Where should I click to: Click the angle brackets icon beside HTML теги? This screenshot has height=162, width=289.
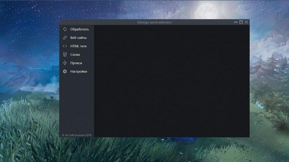coord(65,46)
